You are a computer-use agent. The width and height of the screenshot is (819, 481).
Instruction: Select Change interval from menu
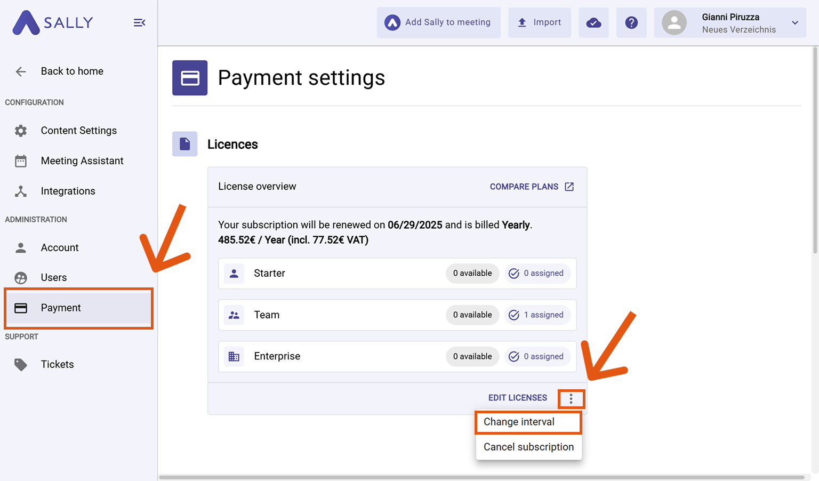528,422
